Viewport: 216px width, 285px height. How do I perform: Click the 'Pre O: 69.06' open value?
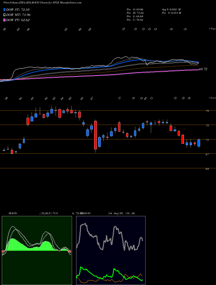coord(135,9)
